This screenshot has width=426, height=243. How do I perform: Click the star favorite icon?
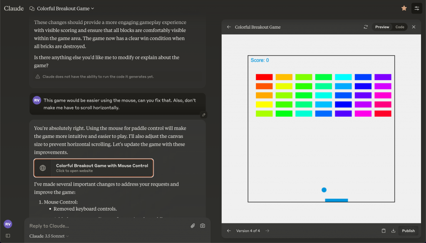click(404, 8)
